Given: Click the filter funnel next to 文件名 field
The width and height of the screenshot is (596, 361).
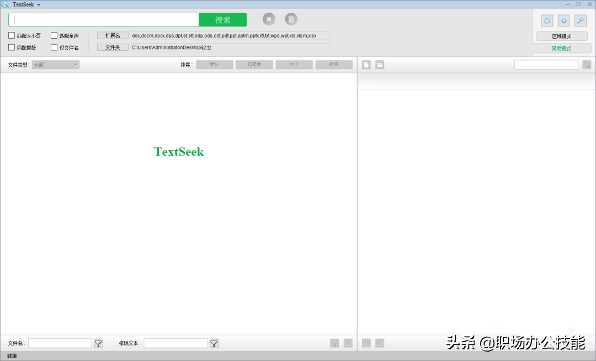Looking at the screenshot, I should 98,343.
